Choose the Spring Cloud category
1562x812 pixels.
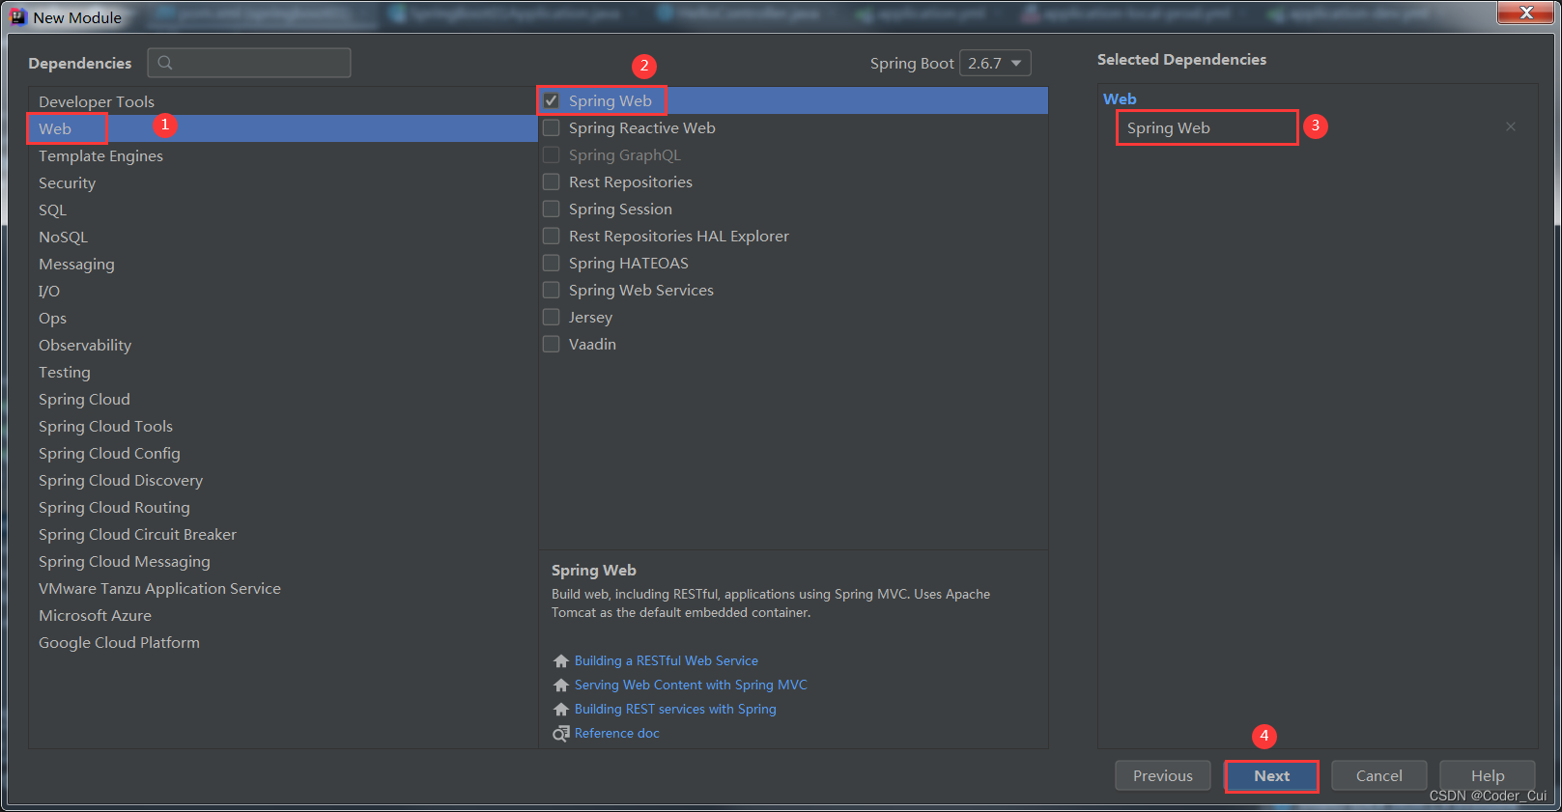(283, 399)
